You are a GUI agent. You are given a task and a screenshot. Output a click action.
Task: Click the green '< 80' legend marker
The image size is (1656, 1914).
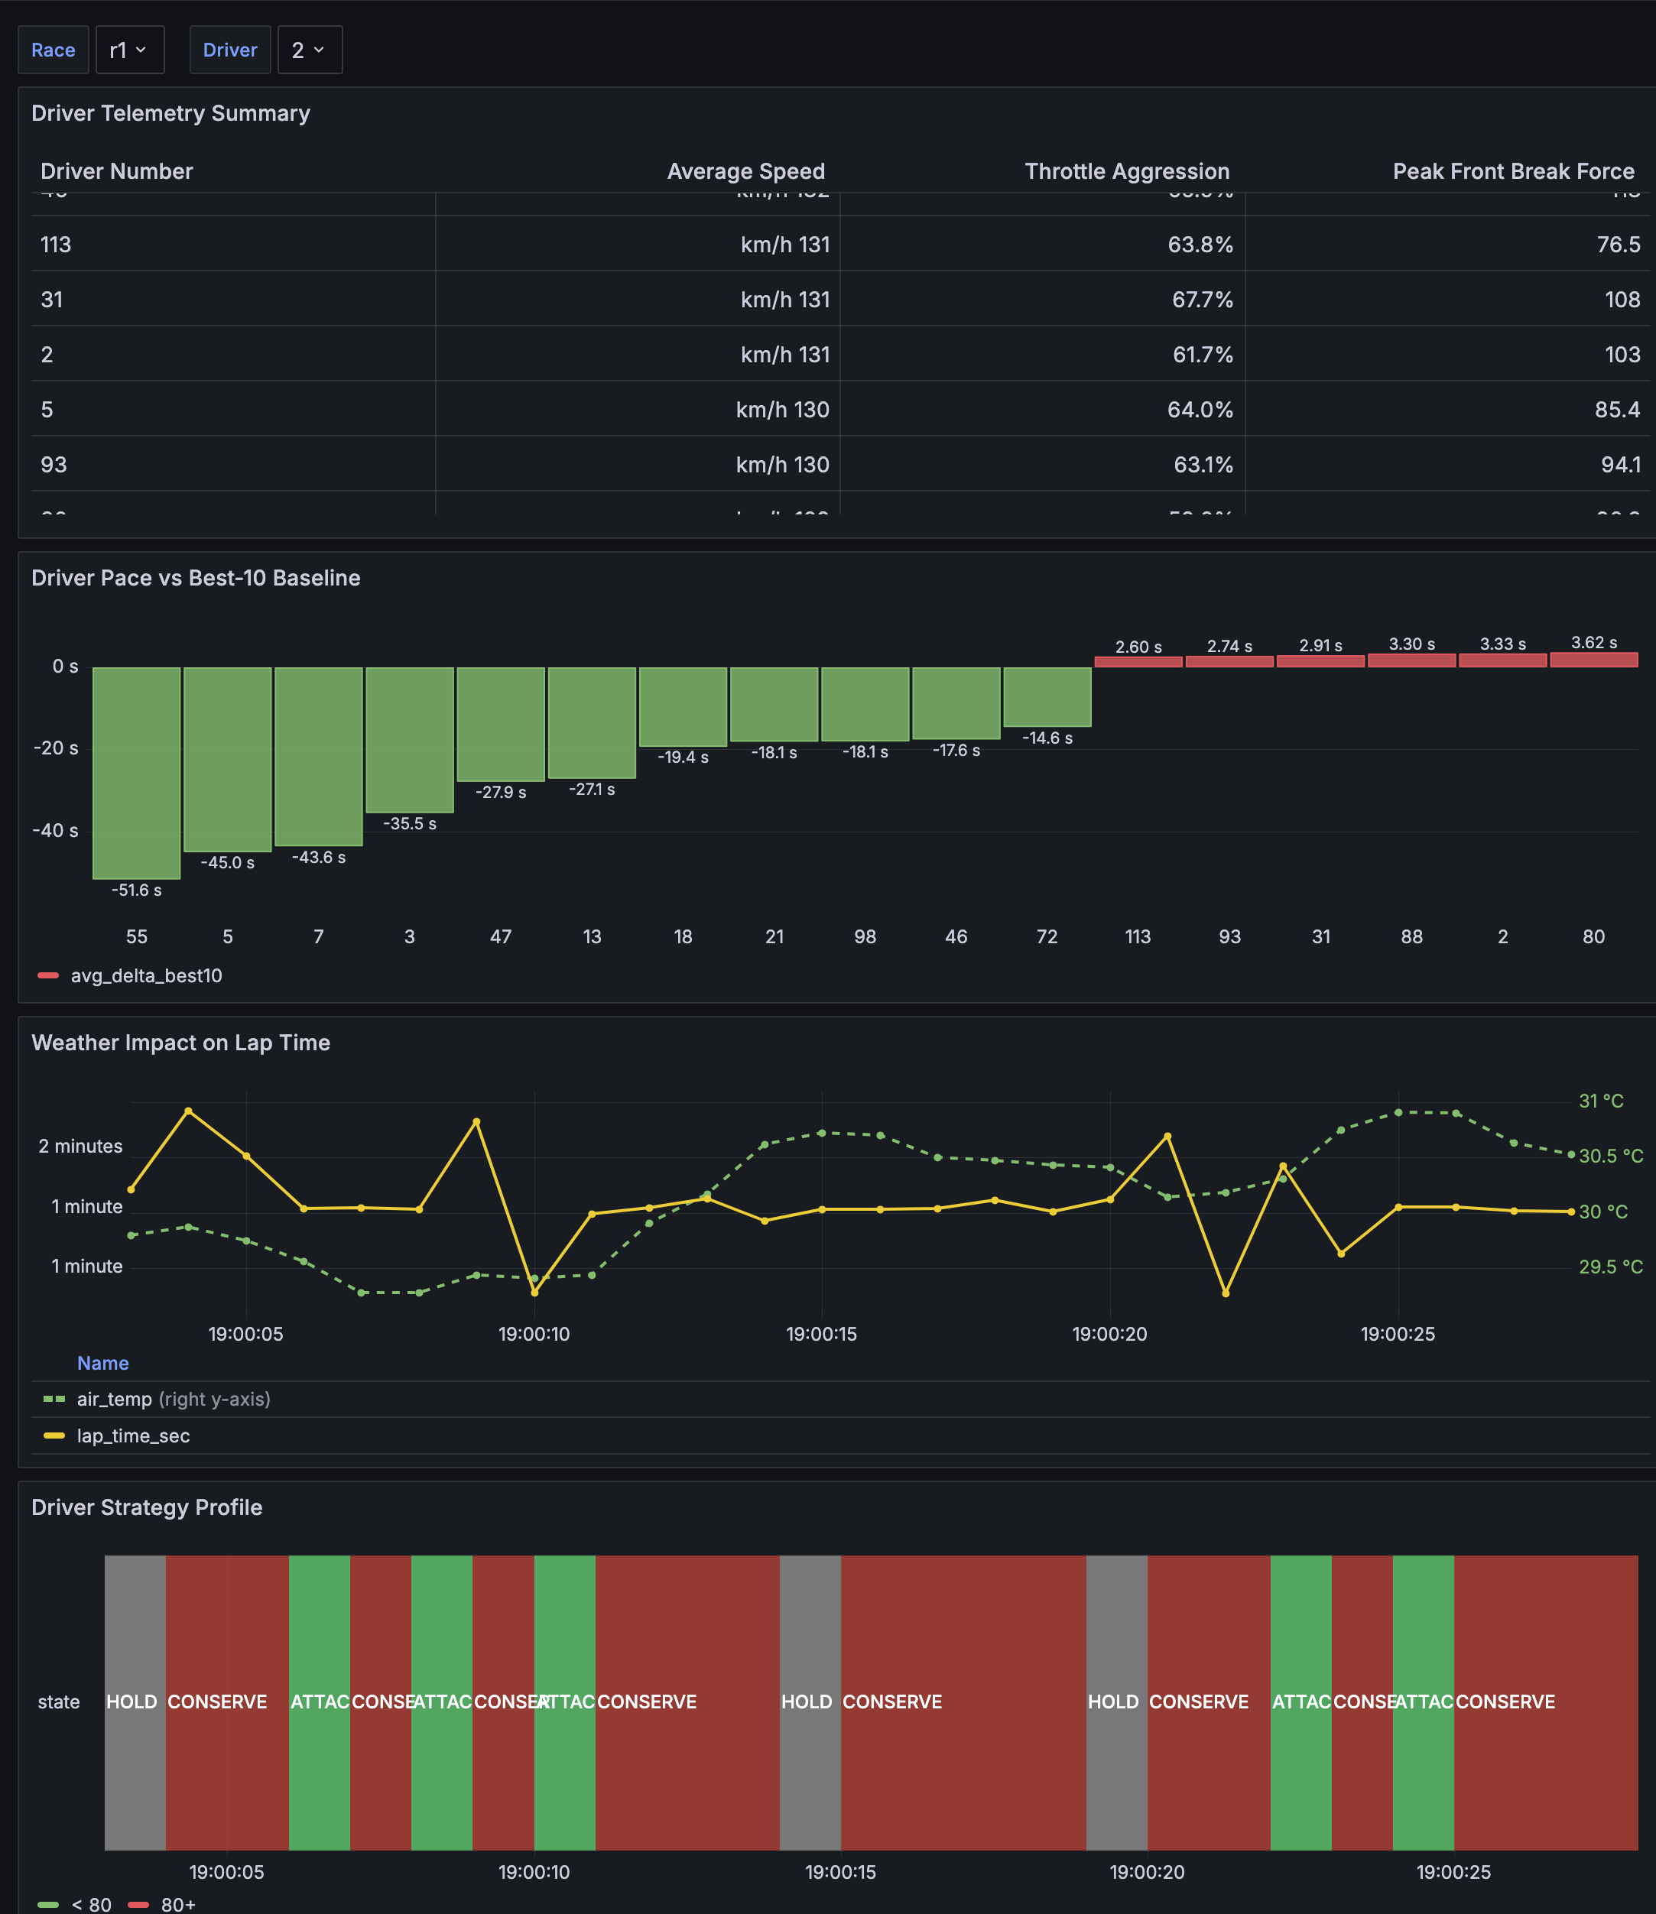48,1904
